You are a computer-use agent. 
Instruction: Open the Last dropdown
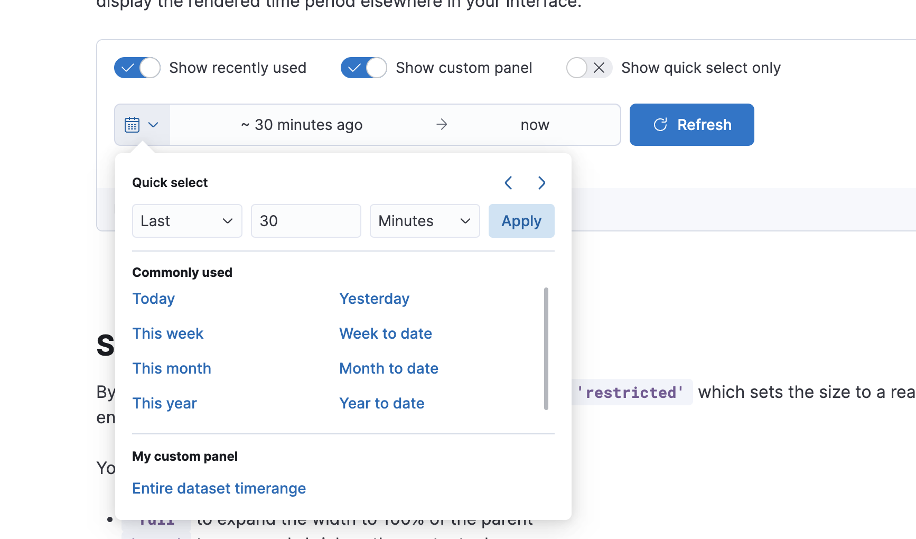187,221
